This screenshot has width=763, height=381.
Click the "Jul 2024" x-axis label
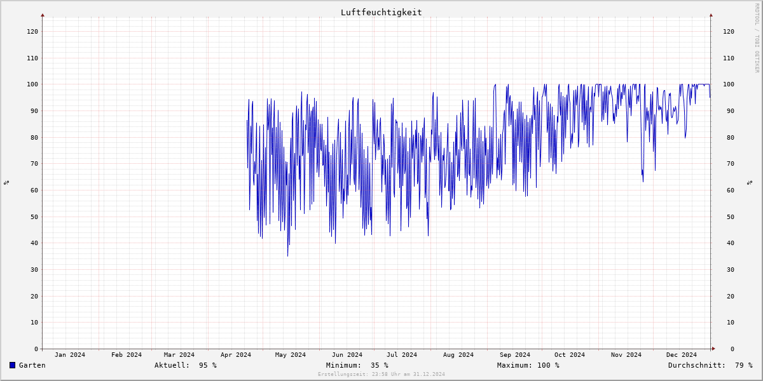[x=402, y=354]
